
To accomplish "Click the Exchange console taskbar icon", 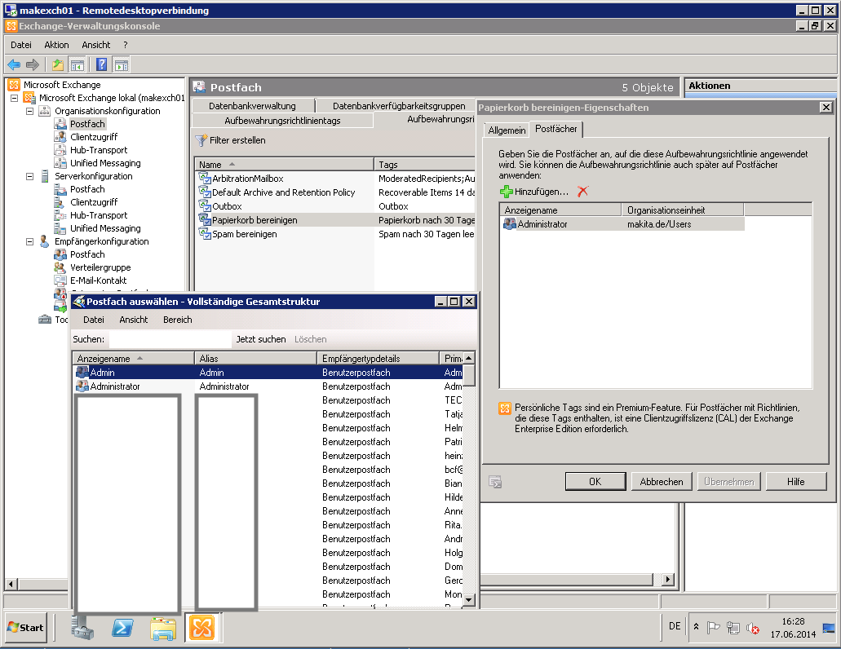I will click(x=201, y=628).
